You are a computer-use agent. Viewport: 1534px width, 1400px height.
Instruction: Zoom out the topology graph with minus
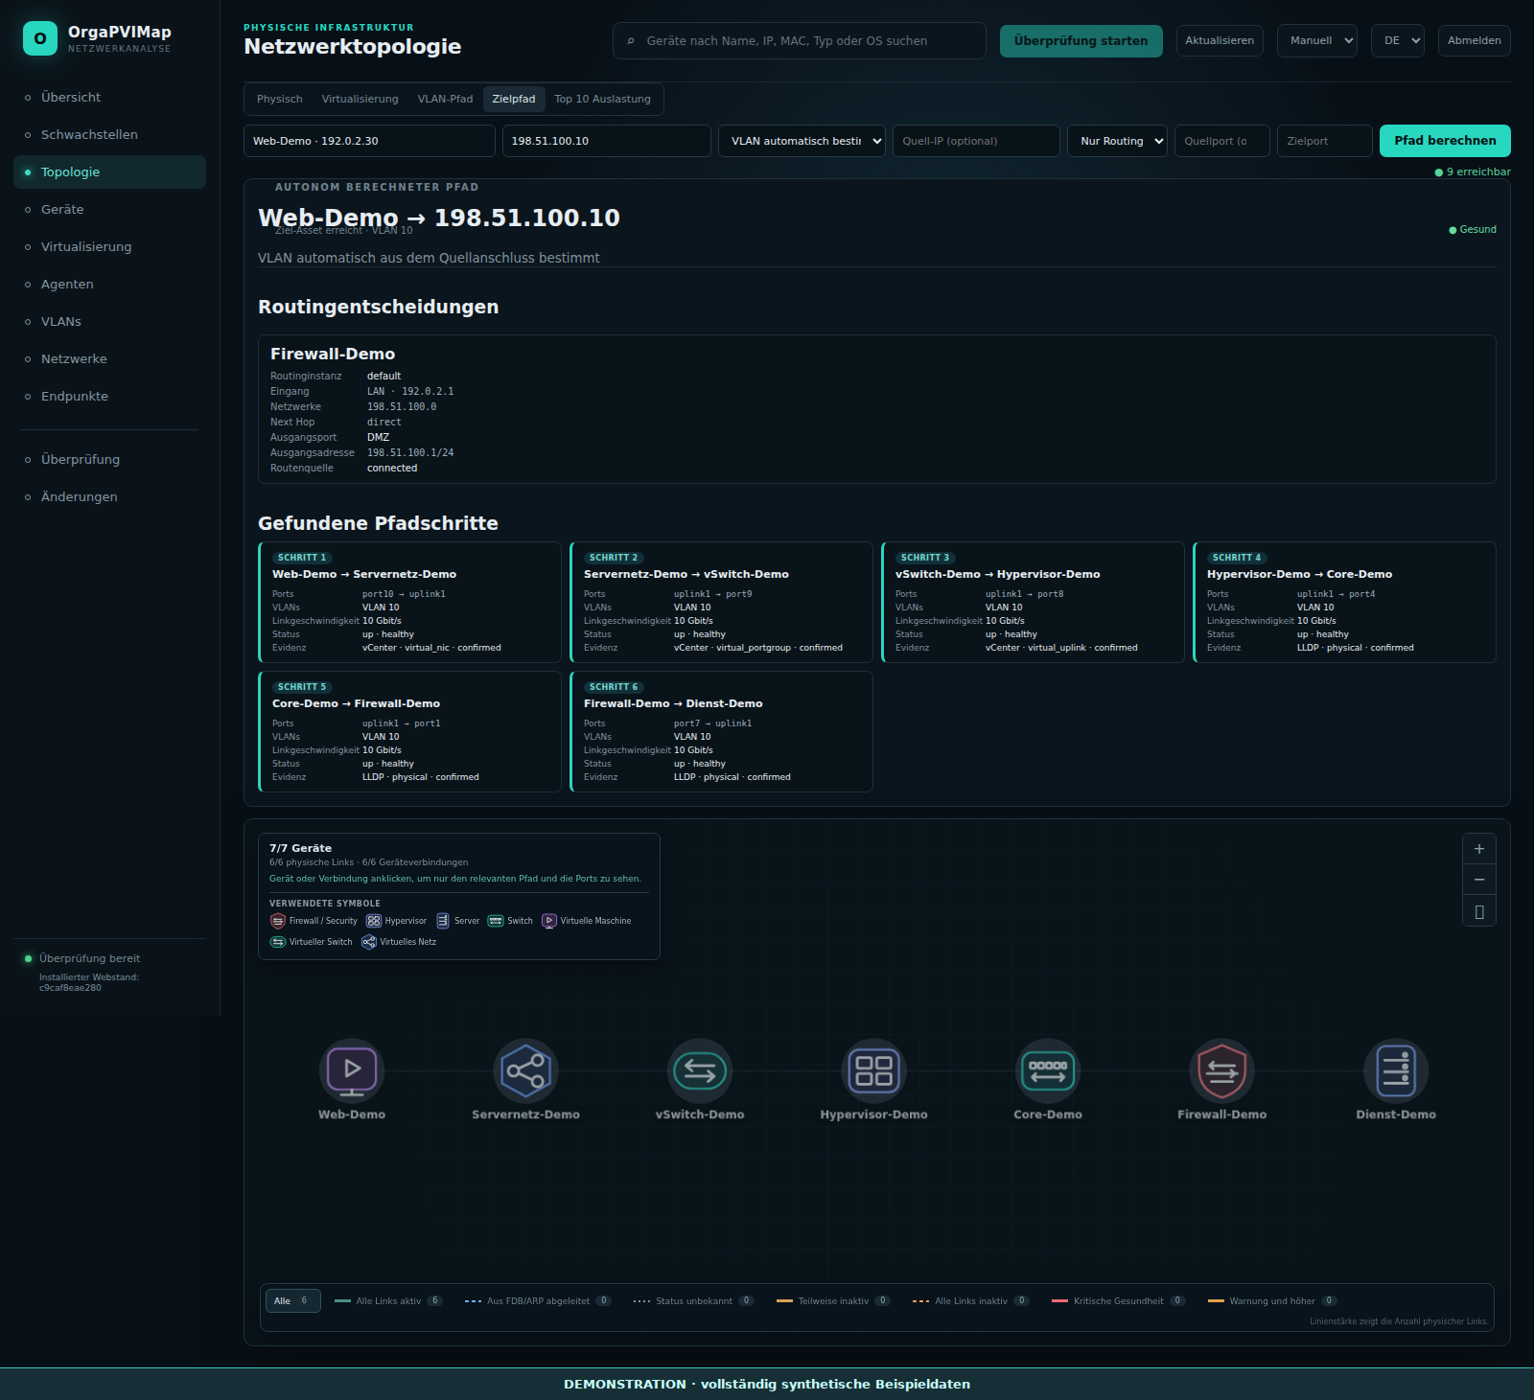point(1479,880)
